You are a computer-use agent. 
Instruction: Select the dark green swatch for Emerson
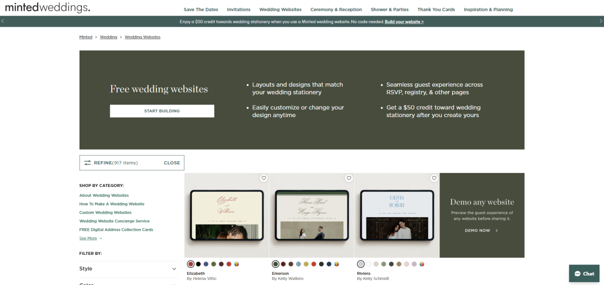276,264
